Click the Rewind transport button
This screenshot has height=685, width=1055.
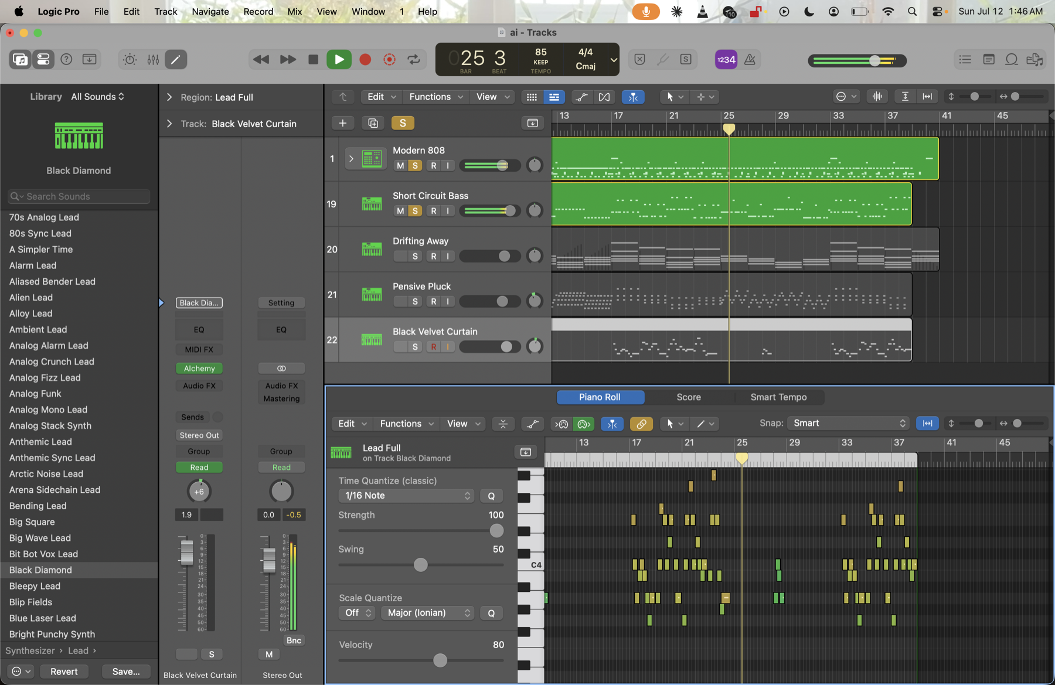(x=261, y=59)
